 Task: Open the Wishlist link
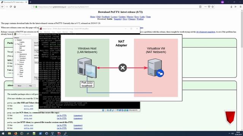(140, 19)
